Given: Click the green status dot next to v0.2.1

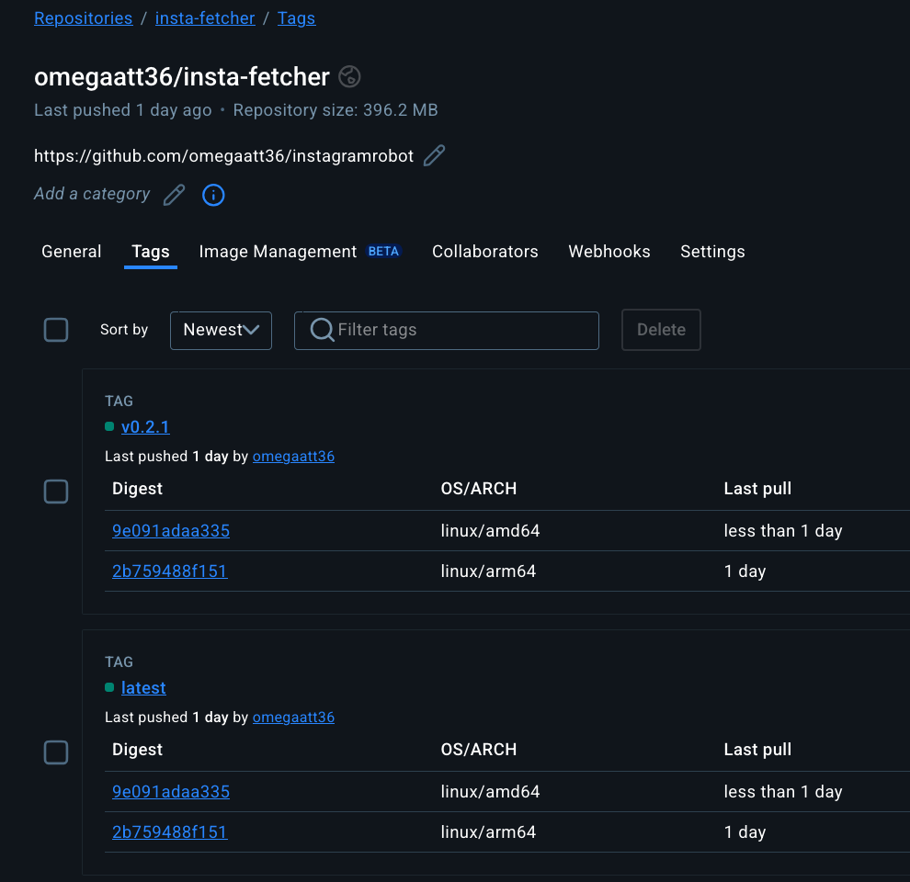Looking at the screenshot, I should tap(109, 426).
